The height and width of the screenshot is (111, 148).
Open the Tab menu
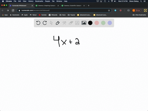(53, 1)
